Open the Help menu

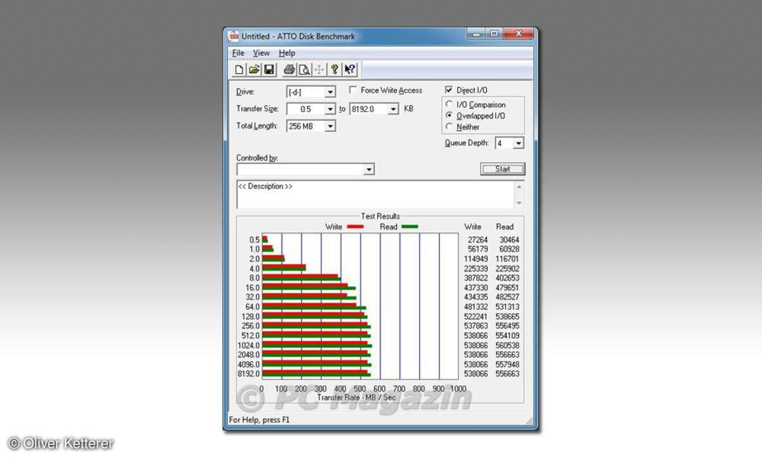coord(287,53)
